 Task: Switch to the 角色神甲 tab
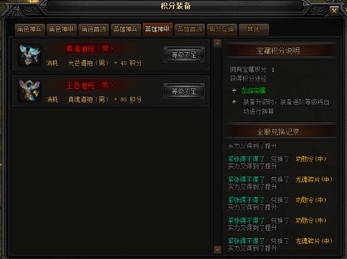coord(62,30)
